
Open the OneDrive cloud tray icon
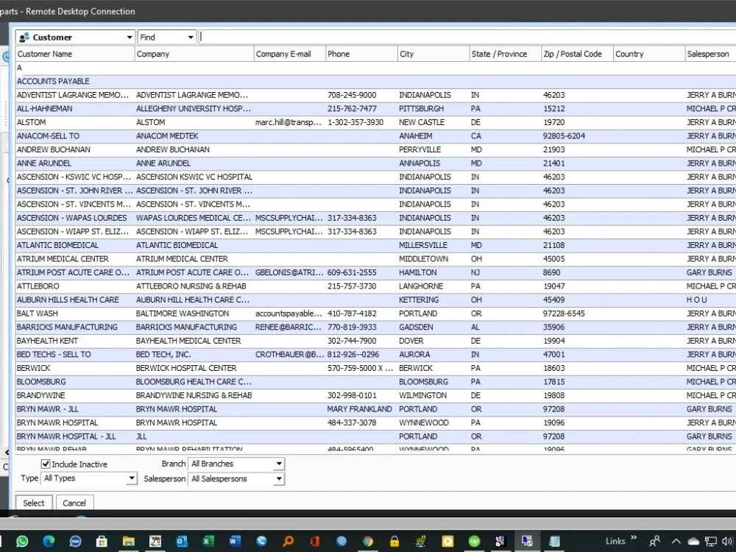point(693,541)
